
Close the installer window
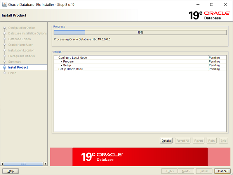[226, 5]
